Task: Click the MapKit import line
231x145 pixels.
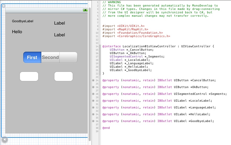Action: pyautogui.click(x=125, y=30)
